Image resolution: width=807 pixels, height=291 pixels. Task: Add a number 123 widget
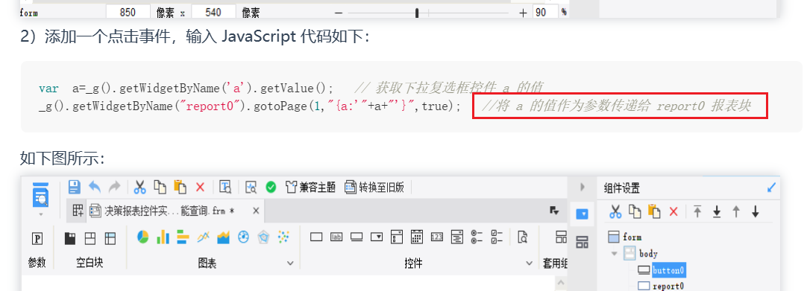click(x=437, y=237)
